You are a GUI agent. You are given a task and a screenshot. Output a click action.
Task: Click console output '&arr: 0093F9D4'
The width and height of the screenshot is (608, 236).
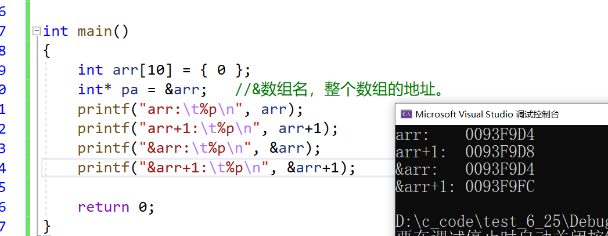coord(465,169)
